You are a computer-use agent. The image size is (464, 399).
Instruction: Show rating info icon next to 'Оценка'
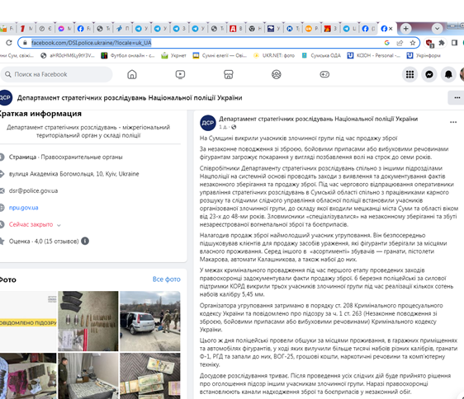pos(85,242)
